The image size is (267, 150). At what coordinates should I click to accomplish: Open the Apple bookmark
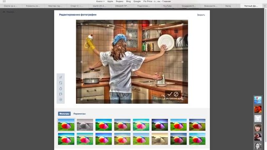[x=110, y=1]
